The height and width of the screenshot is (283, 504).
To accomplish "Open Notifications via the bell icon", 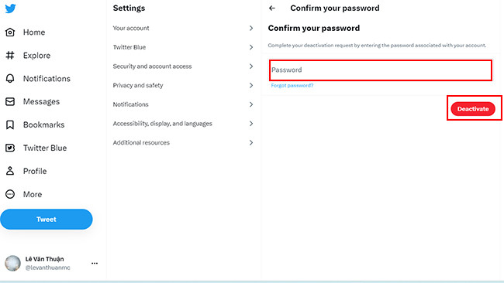I will pos(10,78).
